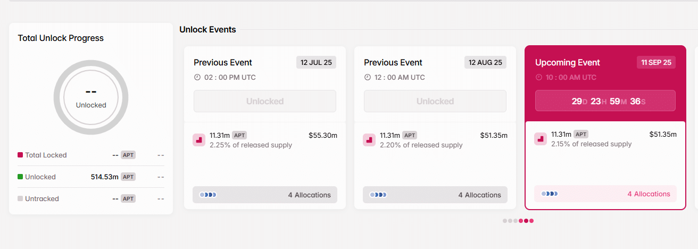Click APT tag in Total Locked row
This screenshot has height=249, width=698.
tap(128, 155)
